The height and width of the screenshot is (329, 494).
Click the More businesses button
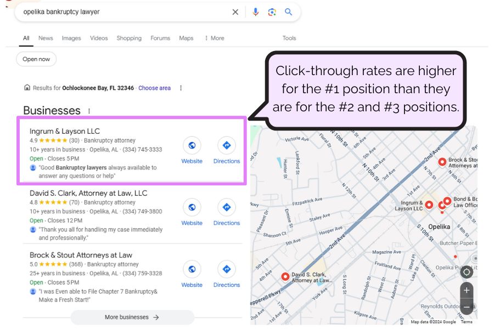click(132, 317)
